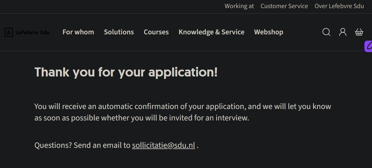Viewport: 372px width, 168px height.
Task: Expand the Solutions menu
Action: click(x=119, y=32)
